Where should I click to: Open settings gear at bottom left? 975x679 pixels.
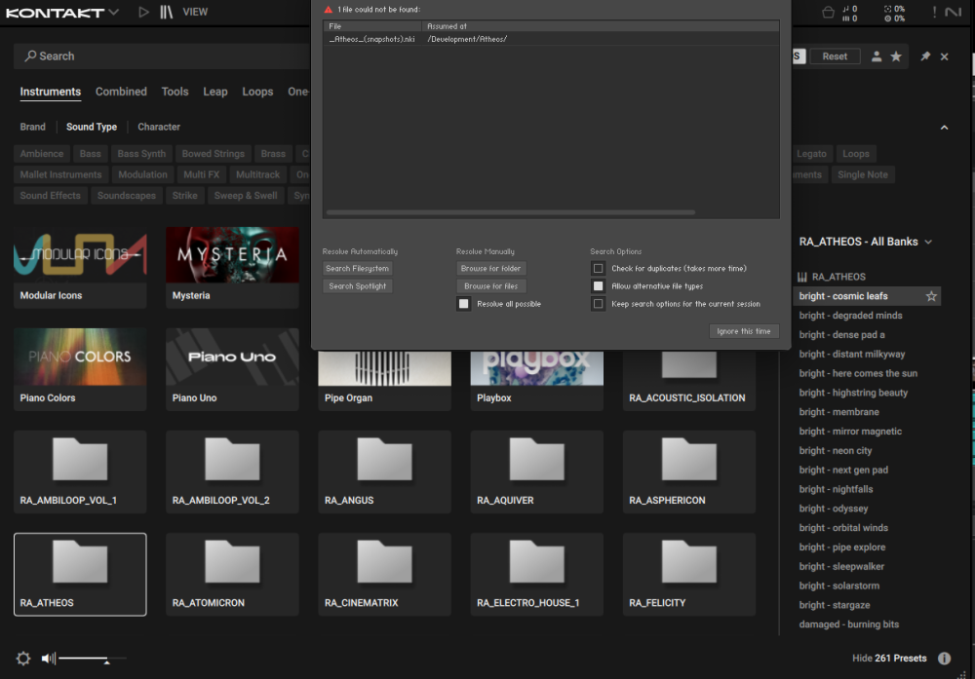[x=23, y=659]
